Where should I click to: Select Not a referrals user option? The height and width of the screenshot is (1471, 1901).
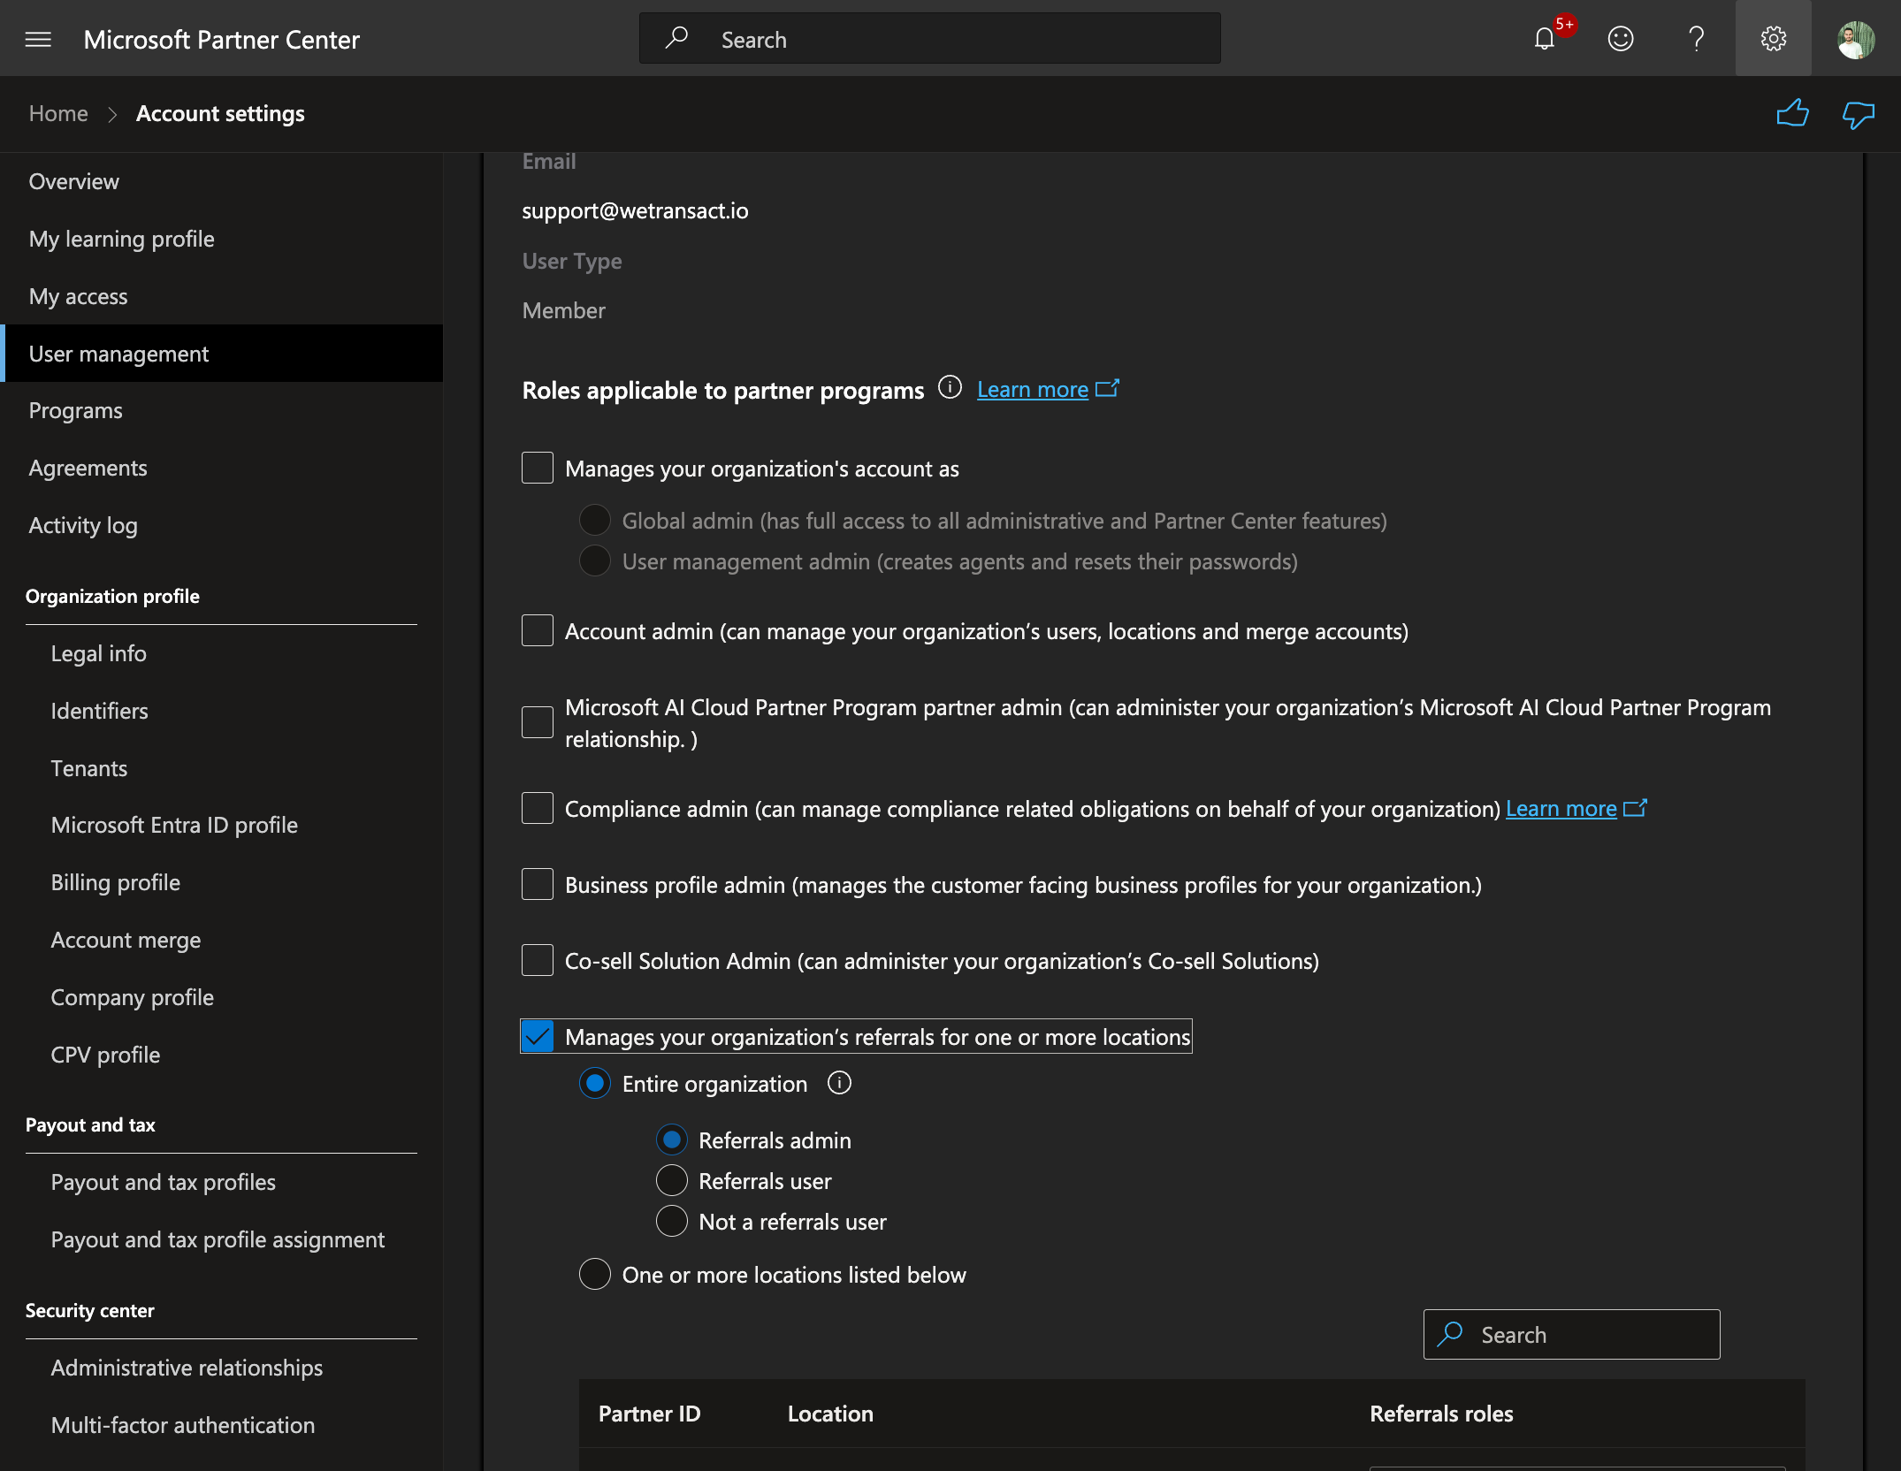[x=672, y=1221]
